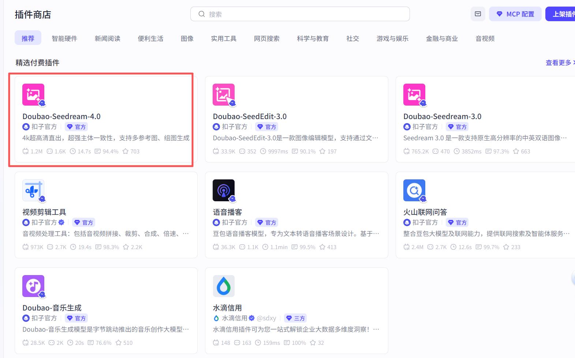
Task: Open the 金融与商业 category tab
Action: 442,38
